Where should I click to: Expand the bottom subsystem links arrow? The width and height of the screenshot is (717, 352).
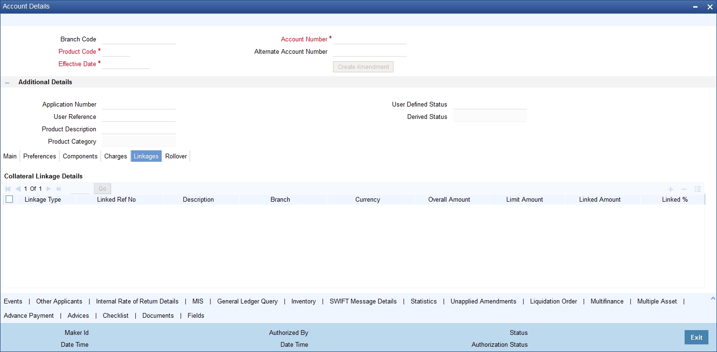[x=713, y=299]
